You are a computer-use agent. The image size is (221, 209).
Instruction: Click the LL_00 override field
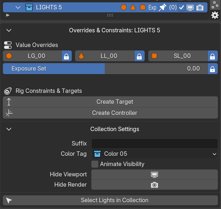105,56
